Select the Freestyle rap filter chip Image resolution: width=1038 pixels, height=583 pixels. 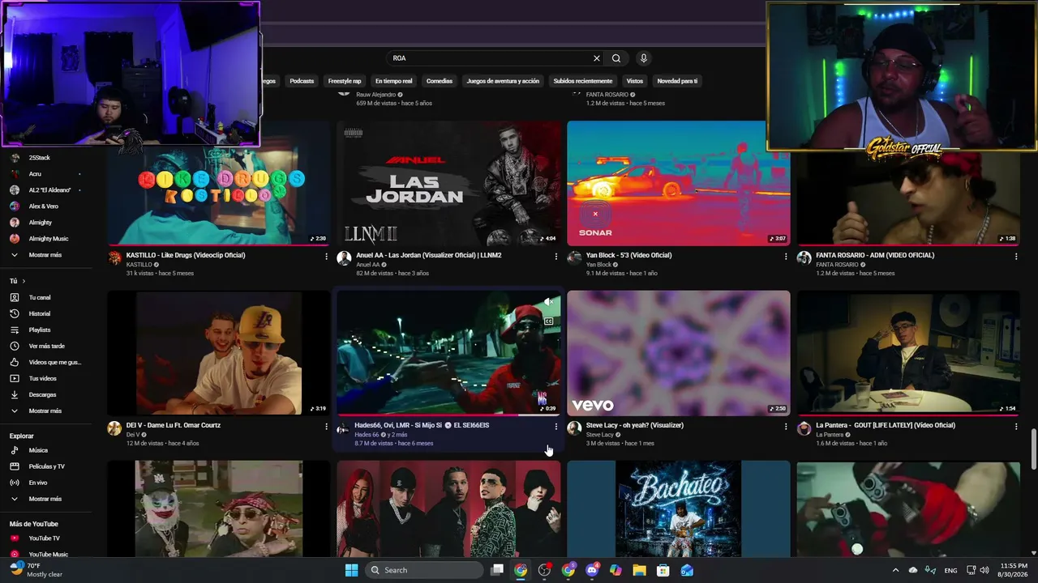point(345,81)
